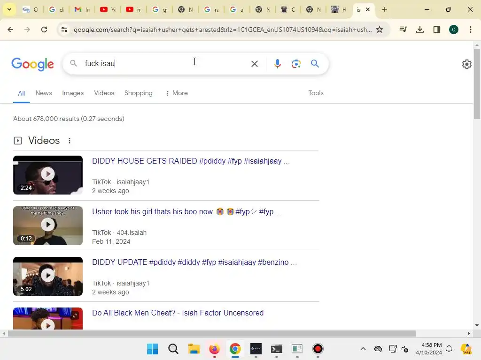This screenshot has height=360, width=481.
Task: Click the About 678,000 results text
Action: [x=69, y=119]
